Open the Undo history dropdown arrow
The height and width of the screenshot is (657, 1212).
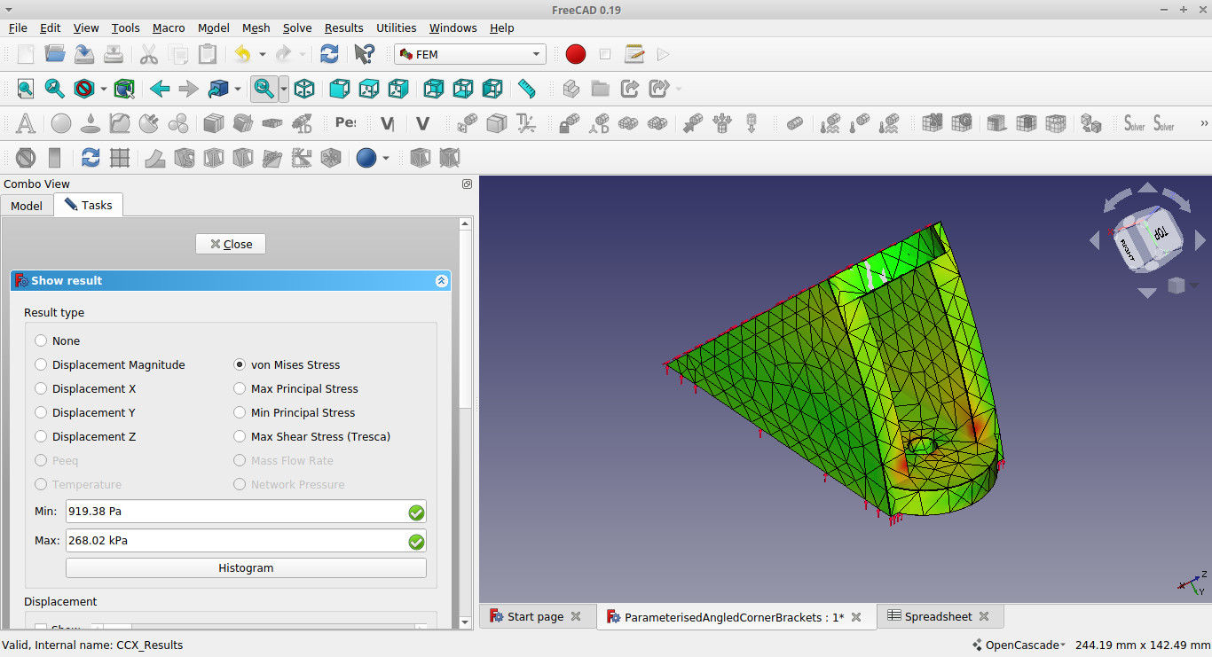(262, 54)
